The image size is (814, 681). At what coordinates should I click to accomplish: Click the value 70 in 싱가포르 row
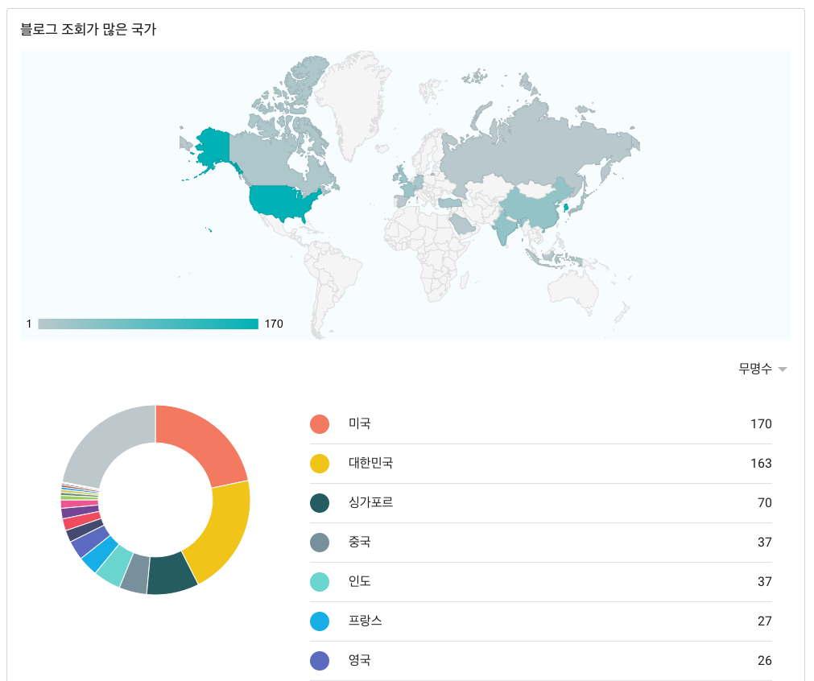[x=765, y=503]
